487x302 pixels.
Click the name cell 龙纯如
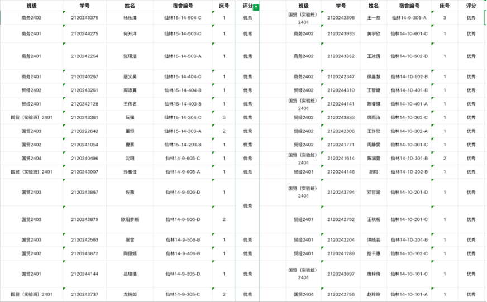129,294
